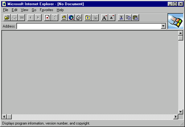This screenshot has height=127, width=185.
Task: Close the Internet Explorer window
Action: pos(180,4)
